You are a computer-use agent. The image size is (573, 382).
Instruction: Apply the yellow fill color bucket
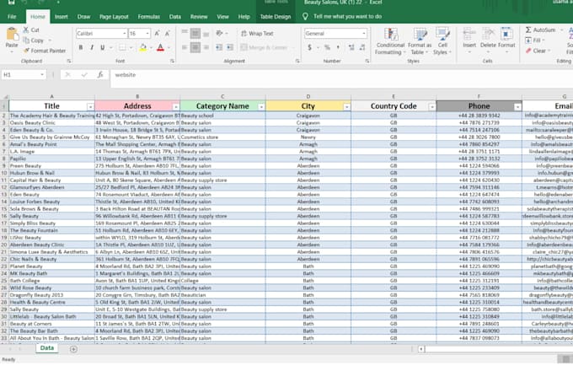tap(143, 47)
